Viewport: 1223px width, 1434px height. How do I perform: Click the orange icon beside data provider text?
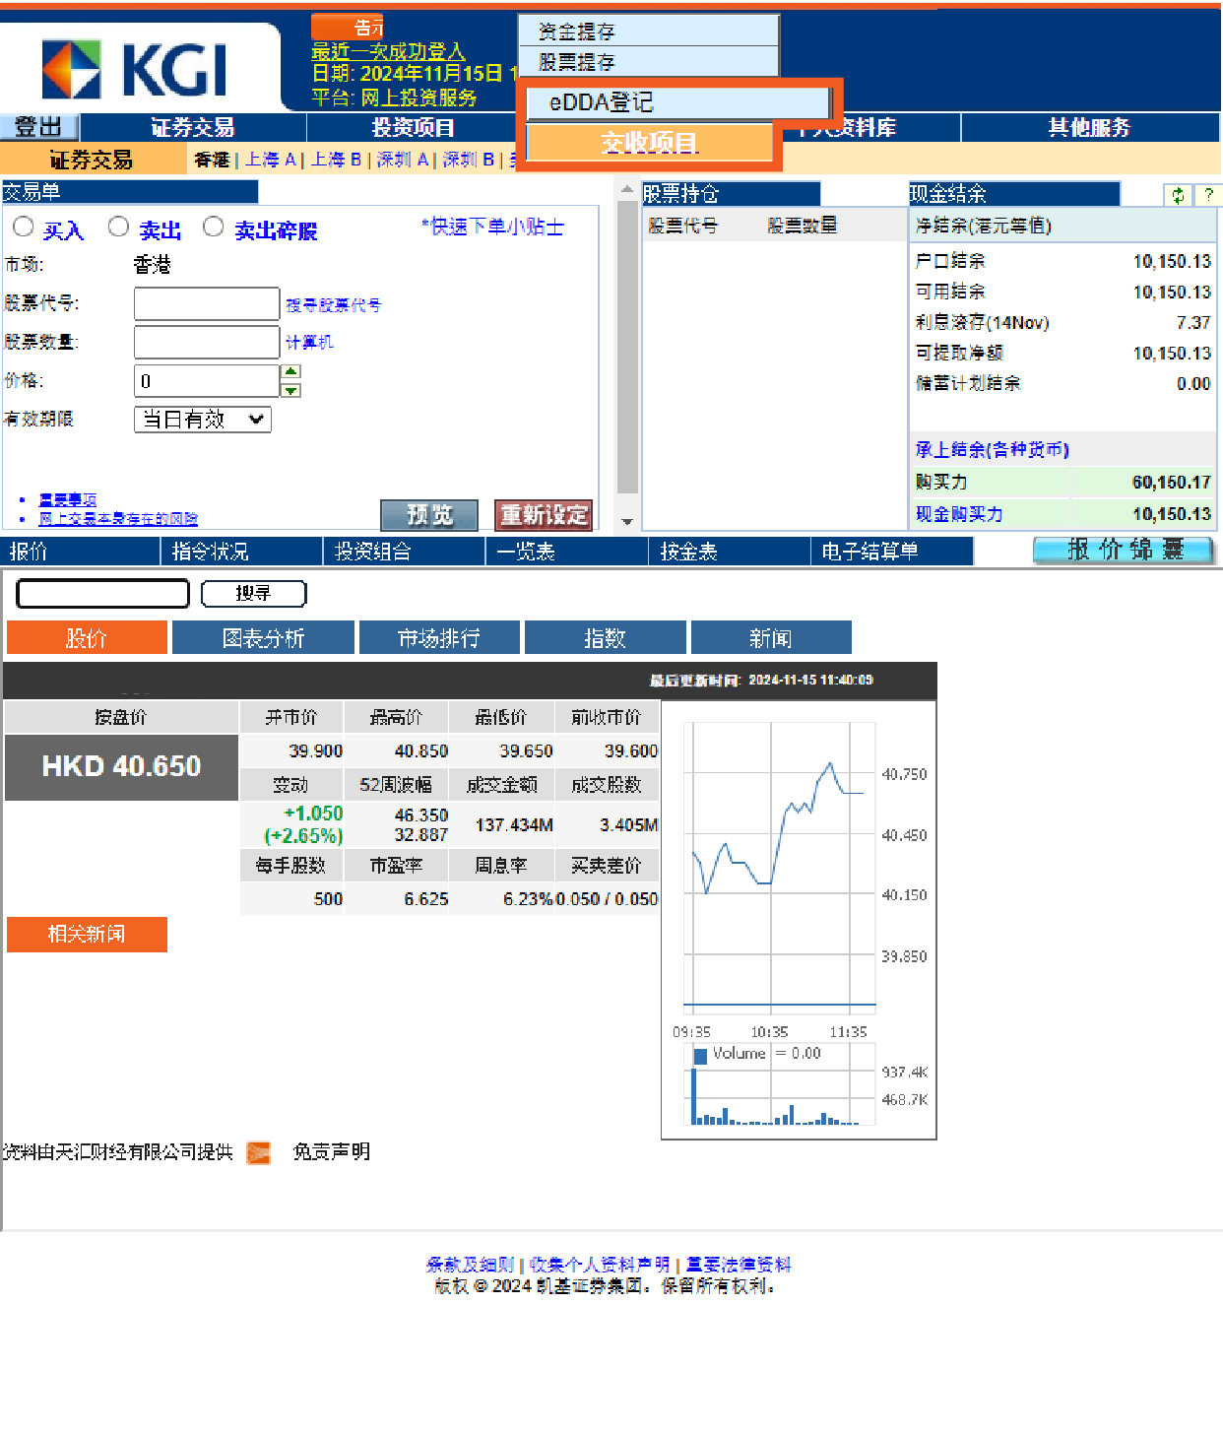coord(258,1152)
